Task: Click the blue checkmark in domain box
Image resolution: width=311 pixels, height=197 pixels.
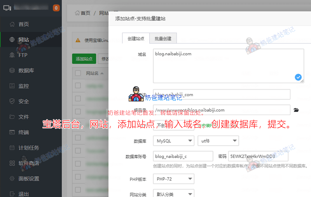Action: [x=298, y=77]
